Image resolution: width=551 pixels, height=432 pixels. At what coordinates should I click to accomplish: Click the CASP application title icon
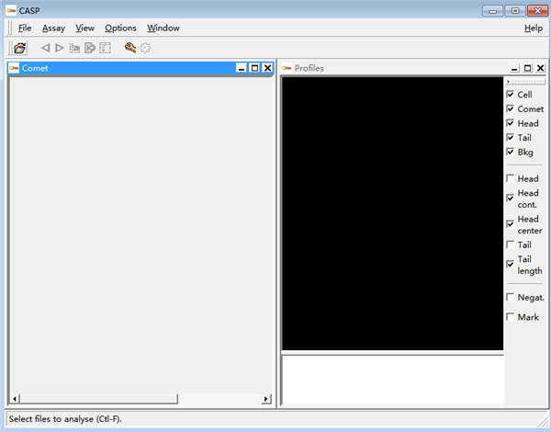coord(11,10)
